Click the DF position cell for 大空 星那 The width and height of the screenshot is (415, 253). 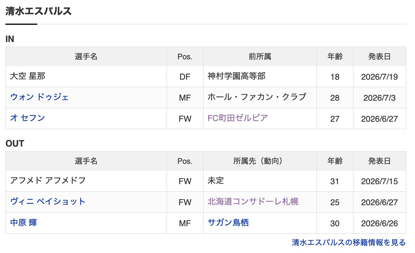[185, 77]
